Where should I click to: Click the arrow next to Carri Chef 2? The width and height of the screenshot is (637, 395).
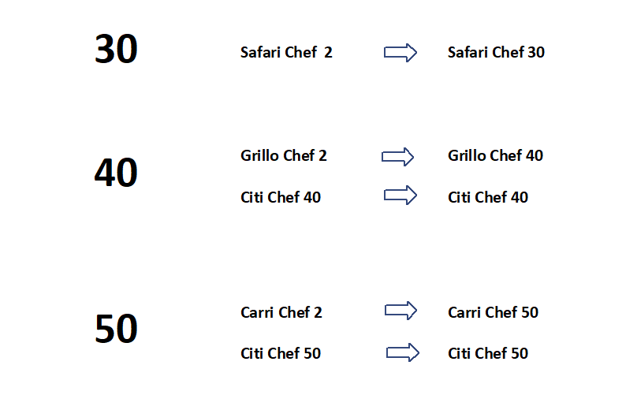pos(400,311)
